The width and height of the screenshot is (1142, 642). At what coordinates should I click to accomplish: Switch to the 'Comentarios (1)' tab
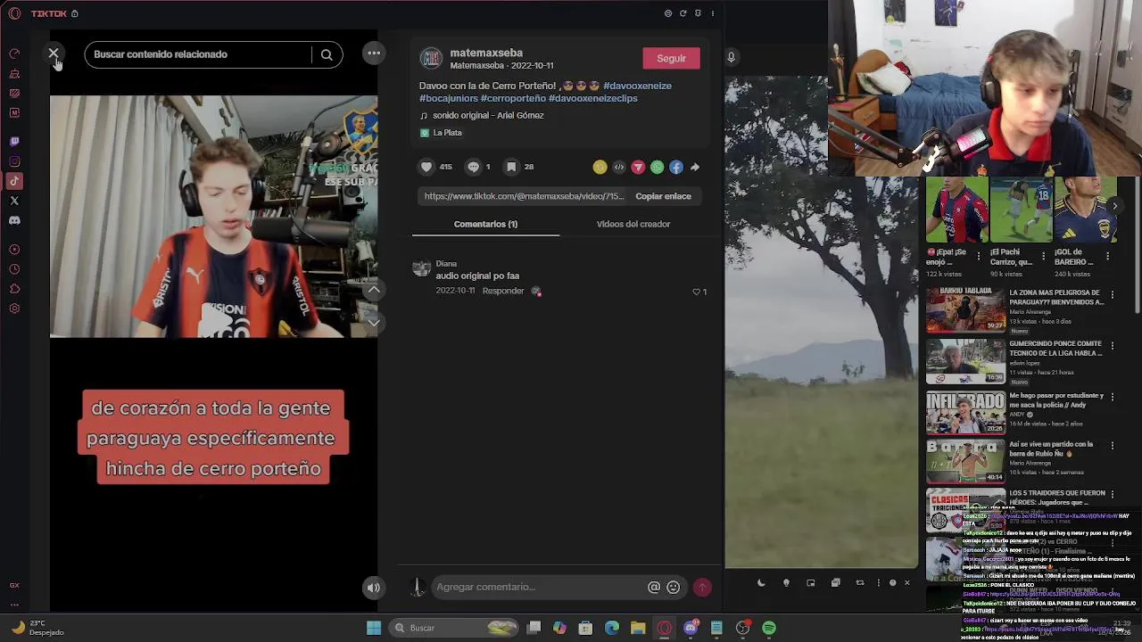485,224
